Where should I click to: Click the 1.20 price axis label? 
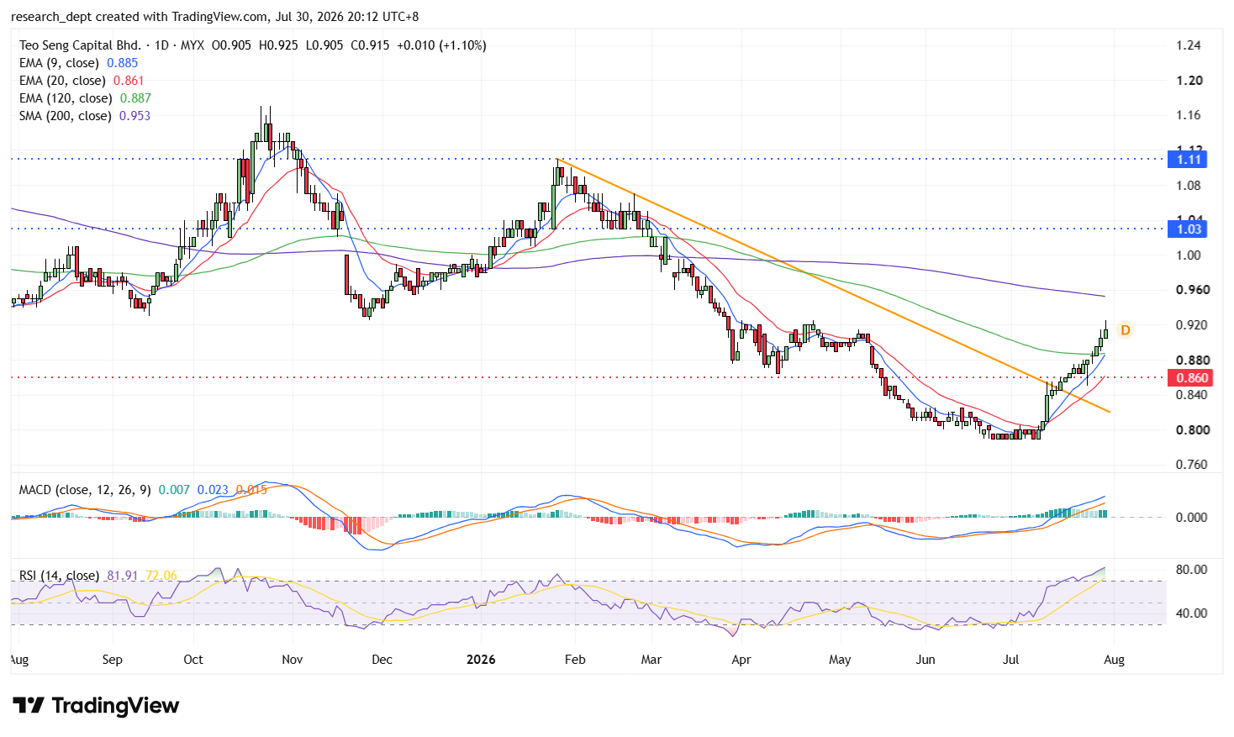click(x=1189, y=81)
